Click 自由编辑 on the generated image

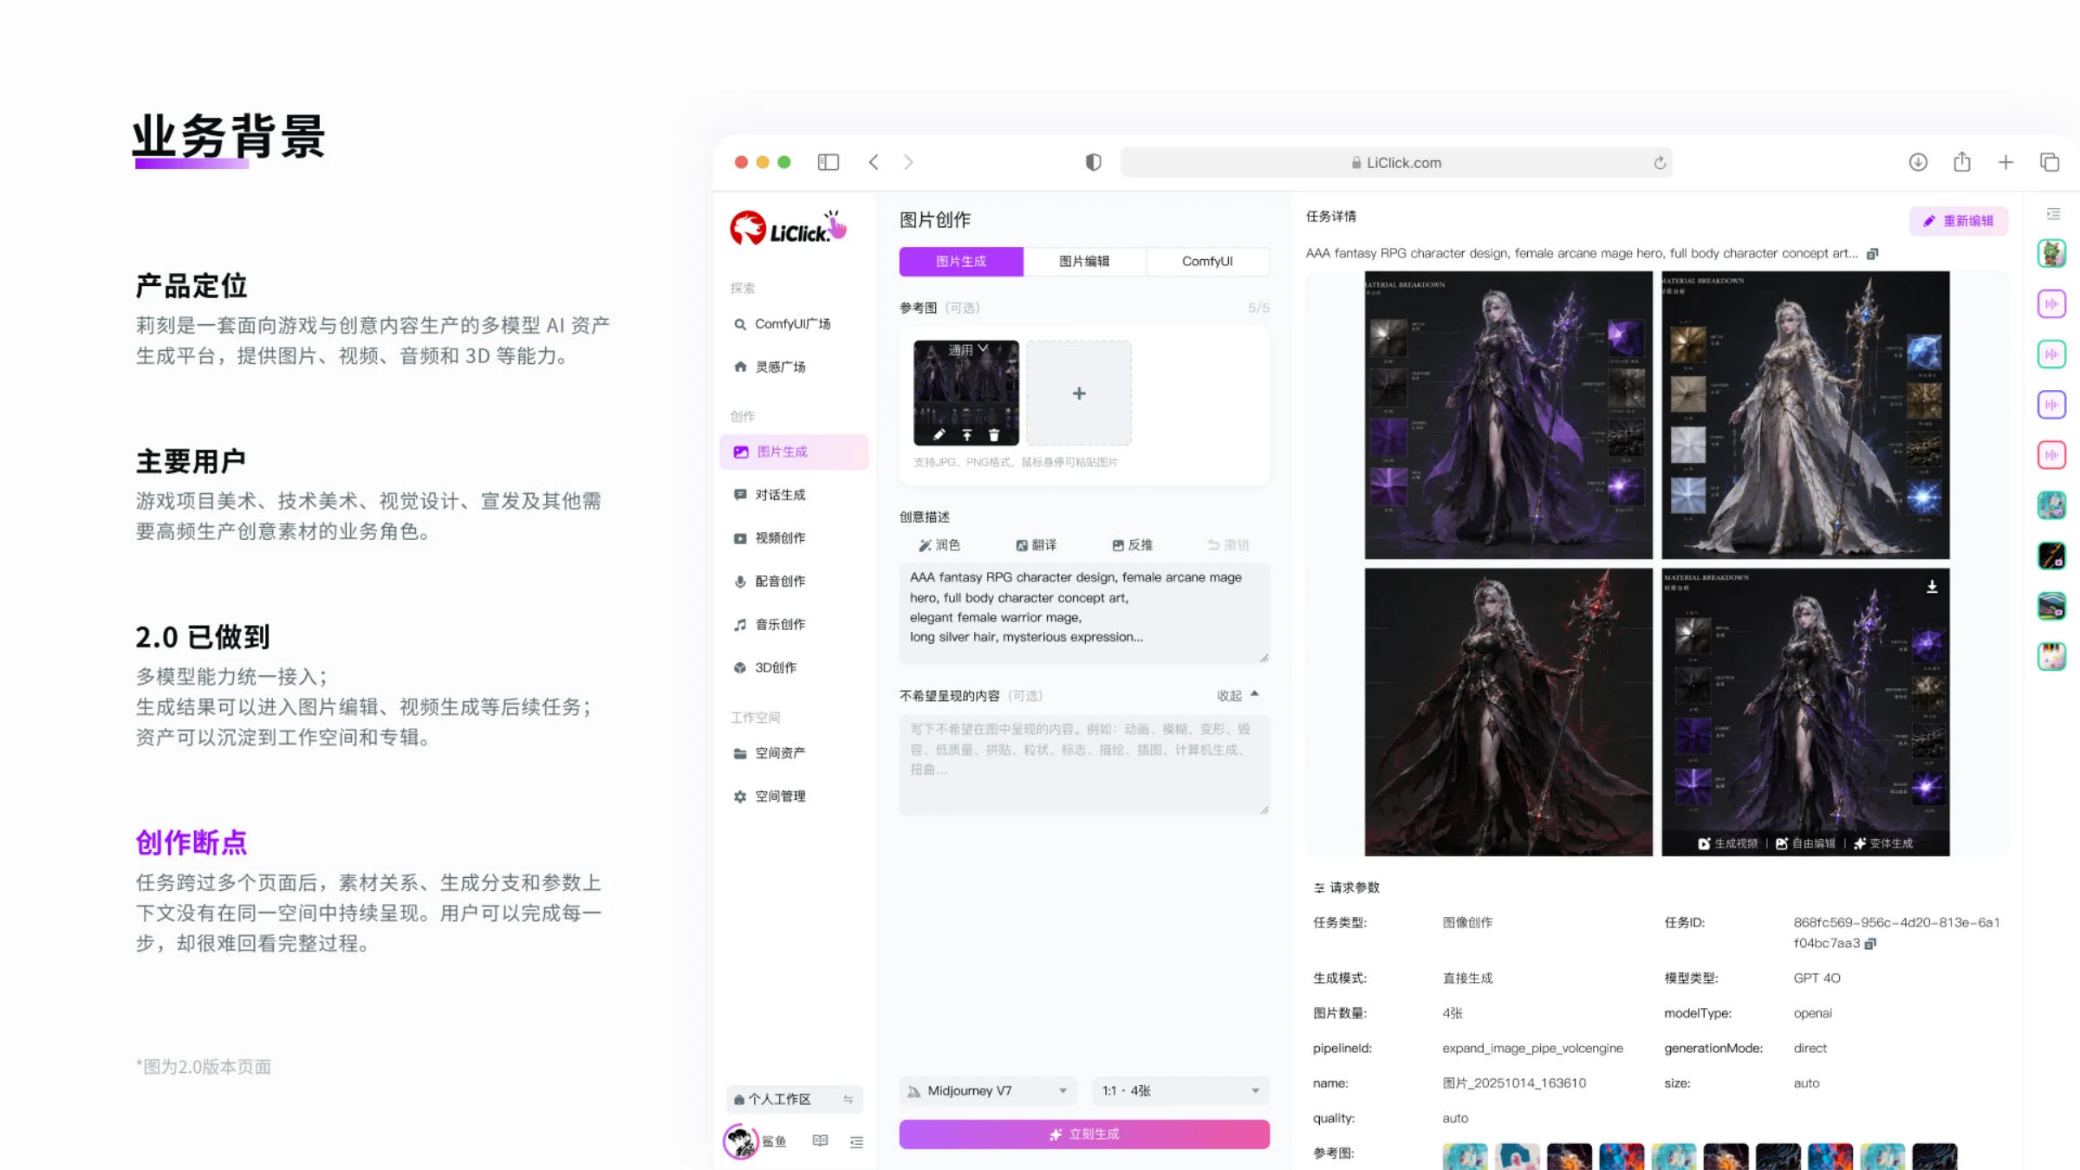click(1805, 844)
